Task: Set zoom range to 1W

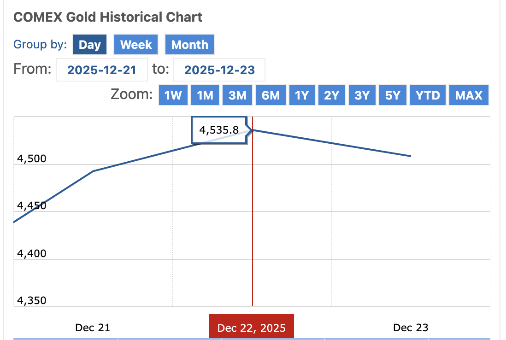Action: coord(173,95)
